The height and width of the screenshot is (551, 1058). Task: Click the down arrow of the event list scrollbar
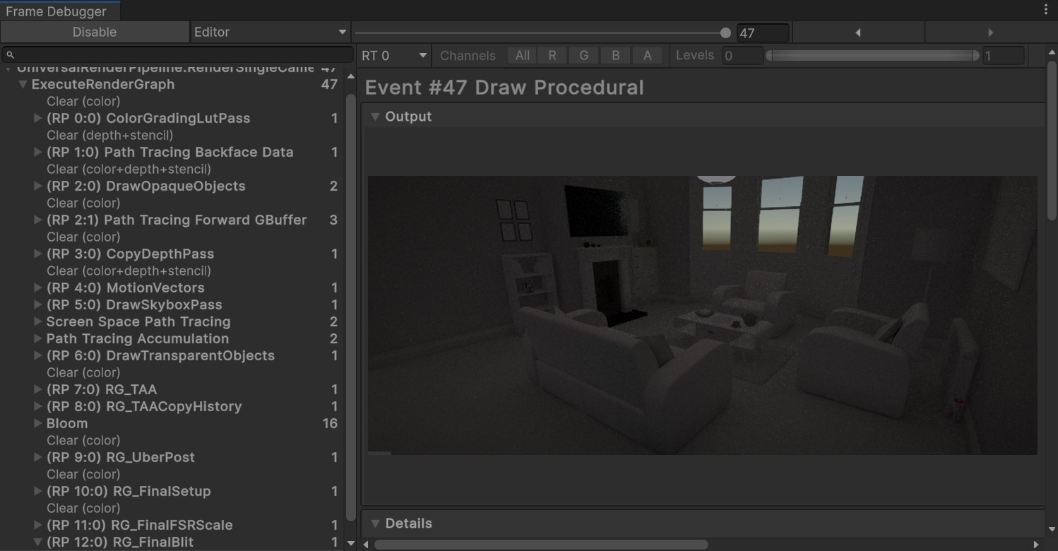351,543
